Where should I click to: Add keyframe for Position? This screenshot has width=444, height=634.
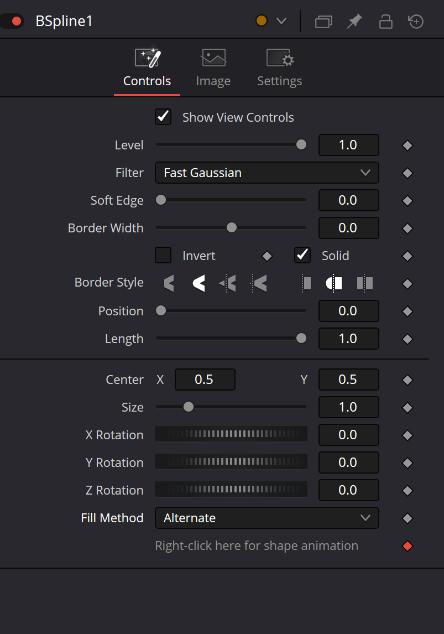pos(408,311)
